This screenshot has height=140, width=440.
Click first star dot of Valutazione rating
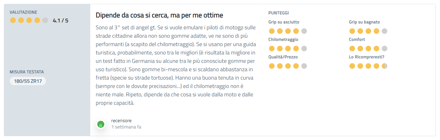pyautogui.click(x=13, y=20)
